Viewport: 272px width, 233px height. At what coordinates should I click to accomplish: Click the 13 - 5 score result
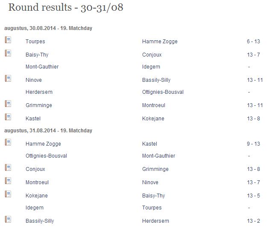tap(254, 196)
